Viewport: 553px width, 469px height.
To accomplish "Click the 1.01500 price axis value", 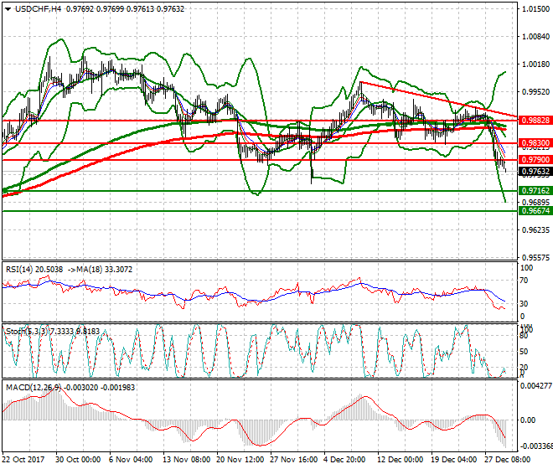I will [535, 9].
